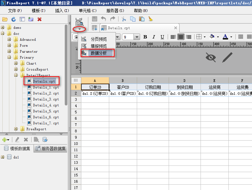Select cell A1 containing 订单ID
This screenshot has width=252, height=190.
click(95, 87)
